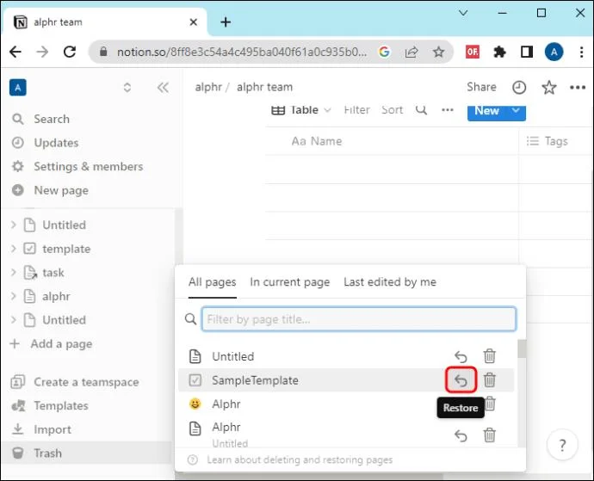
Task: Click Add a page in the sidebar
Action: coord(52,344)
